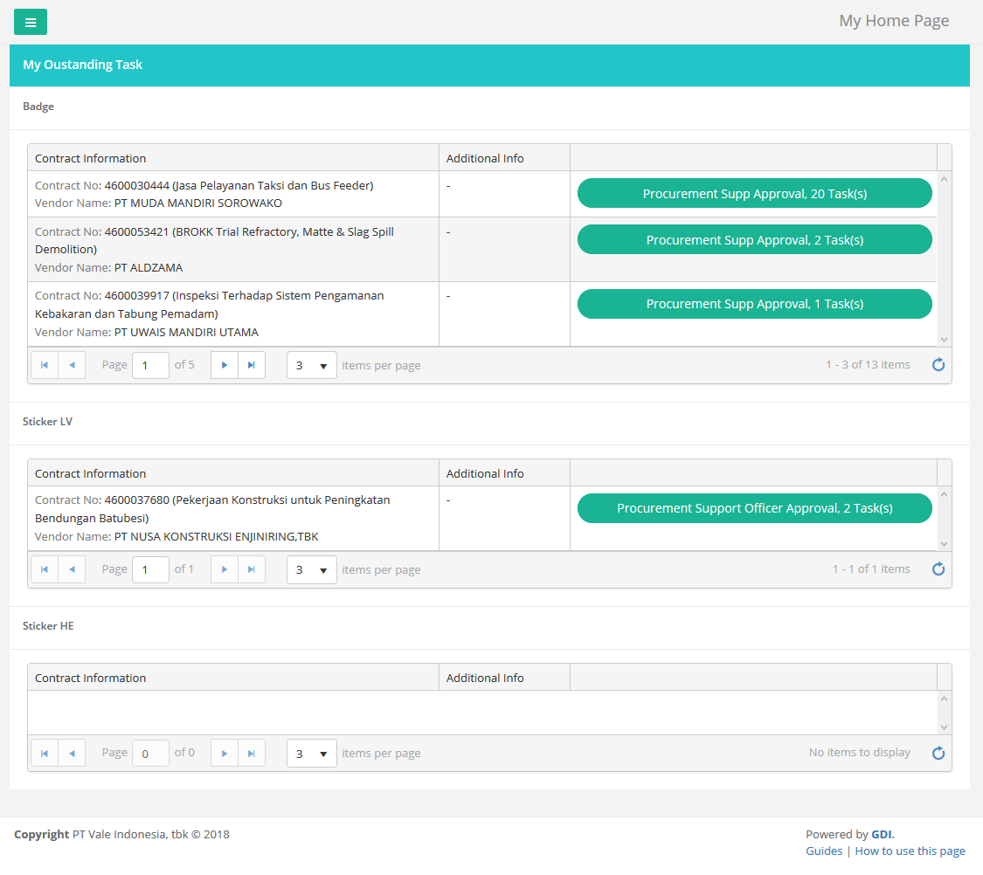Go to next page in Badge grid
983x875 pixels.
coord(225,365)
